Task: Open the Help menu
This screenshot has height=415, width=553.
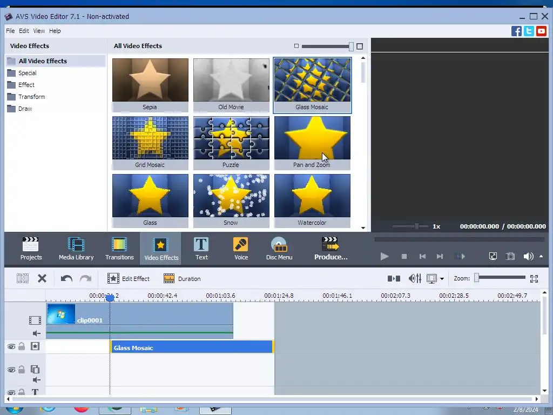Action: [x=55, y=31]
